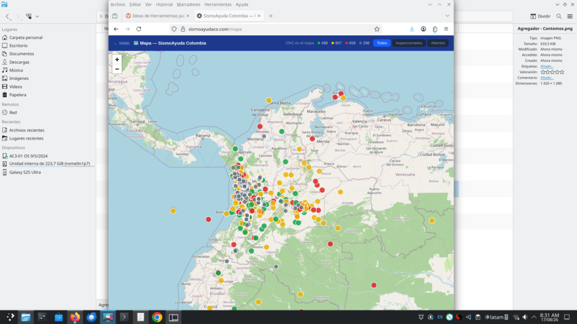Select Unidad interna de 223,7 GiB
The height and width of the screenshot is (324, 577).
[50, 164]
